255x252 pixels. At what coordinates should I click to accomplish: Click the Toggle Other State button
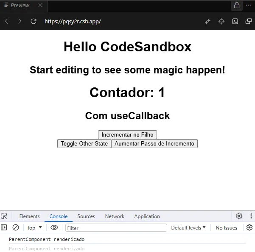click(x=84, y=143)
